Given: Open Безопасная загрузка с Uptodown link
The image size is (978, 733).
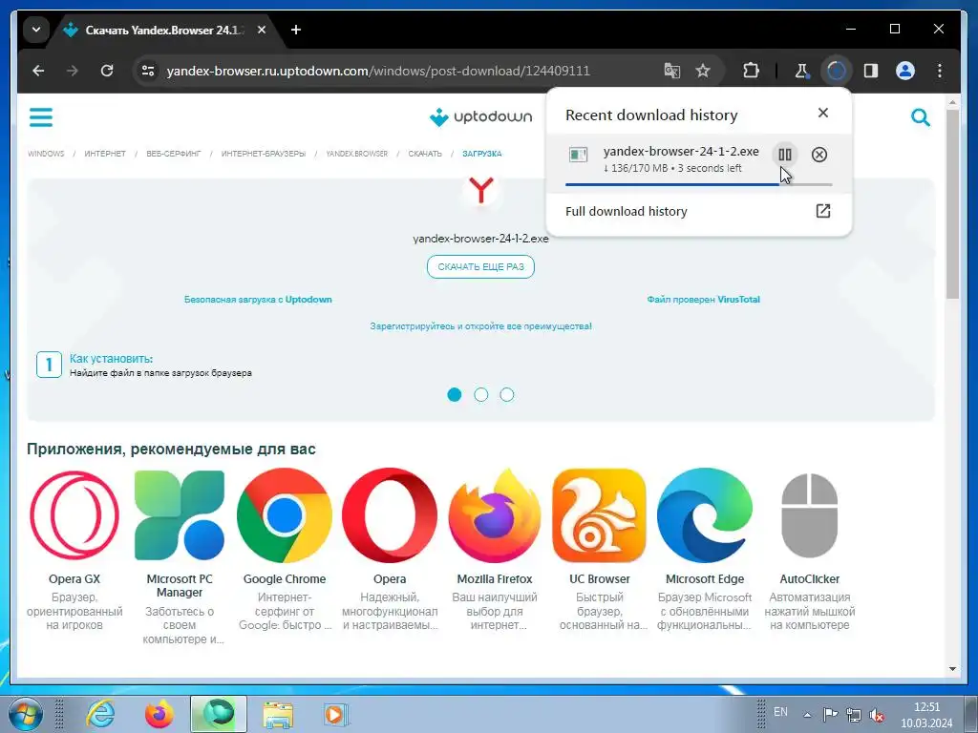Looking at the screenshot, I should pos(258,299).
